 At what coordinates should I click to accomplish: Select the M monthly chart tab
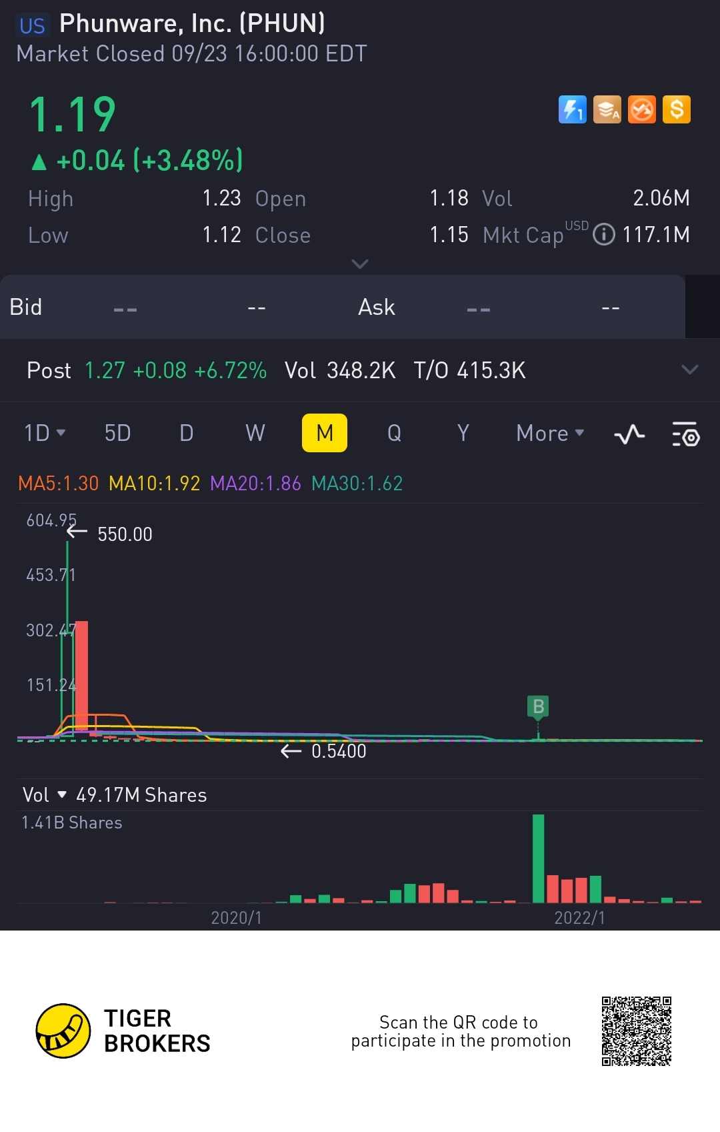325,433
